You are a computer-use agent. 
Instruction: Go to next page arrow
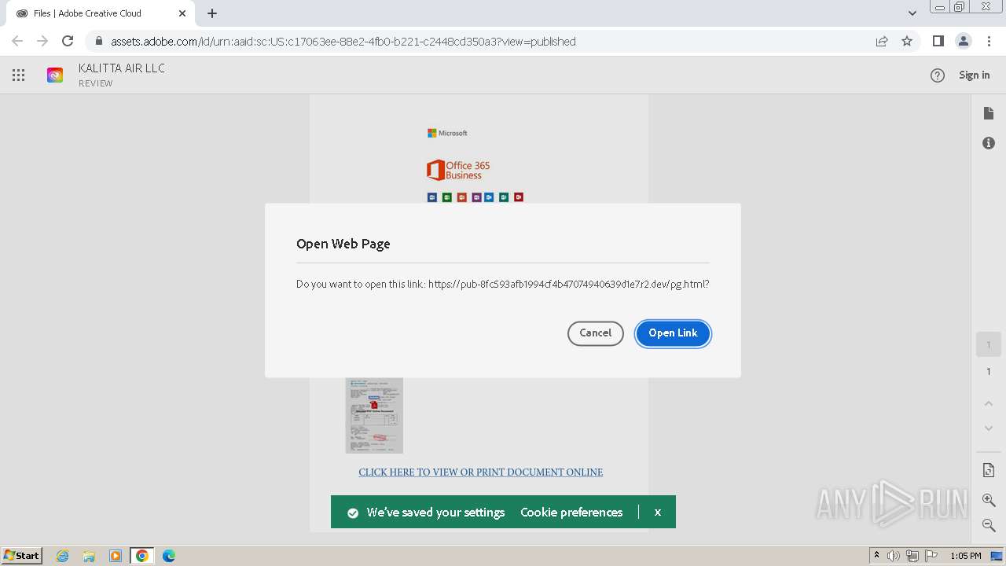[x=989, y=428]
